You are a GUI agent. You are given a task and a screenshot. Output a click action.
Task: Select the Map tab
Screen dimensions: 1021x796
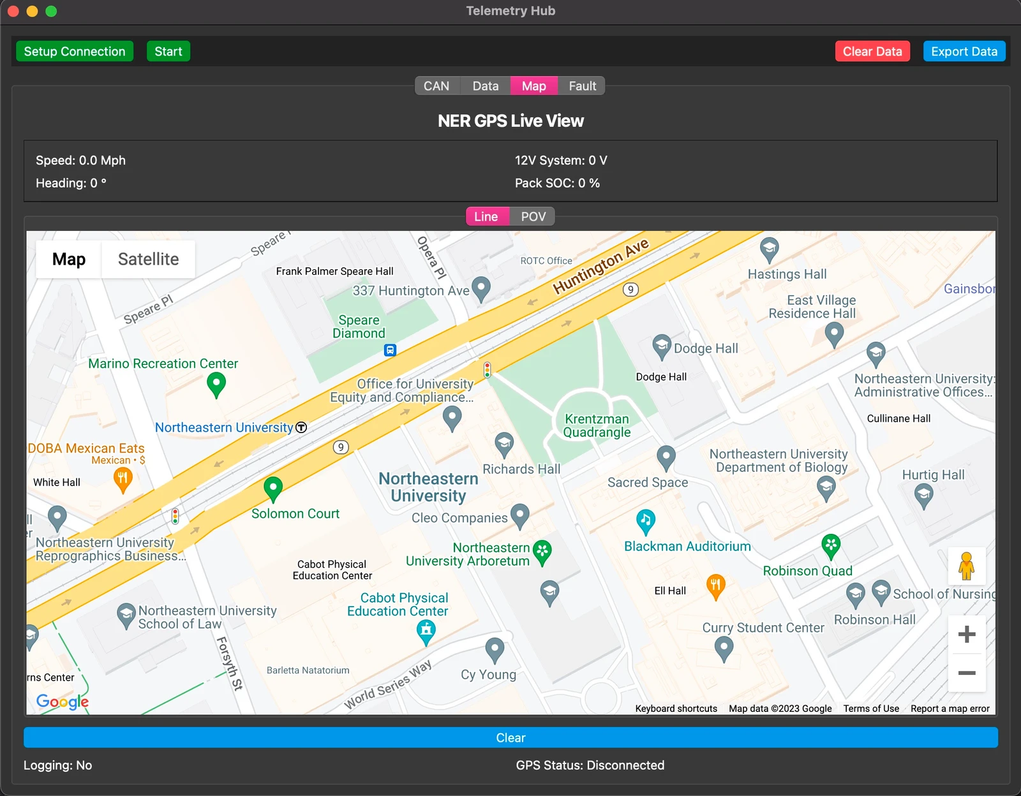(x=534, y=86)
